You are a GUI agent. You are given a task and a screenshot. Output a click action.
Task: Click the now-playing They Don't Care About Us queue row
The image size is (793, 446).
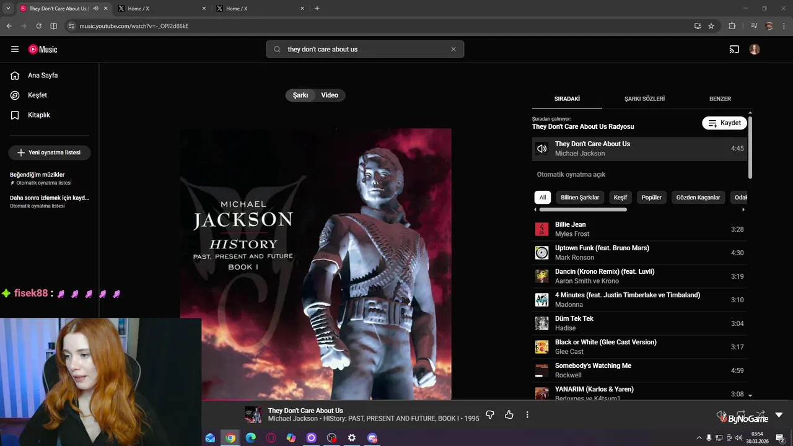pyautogui.click(x=639, y=149)
